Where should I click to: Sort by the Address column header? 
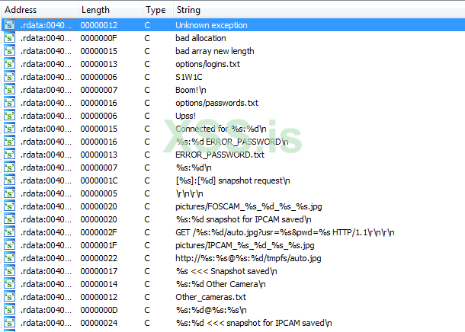tap(40, 10)
